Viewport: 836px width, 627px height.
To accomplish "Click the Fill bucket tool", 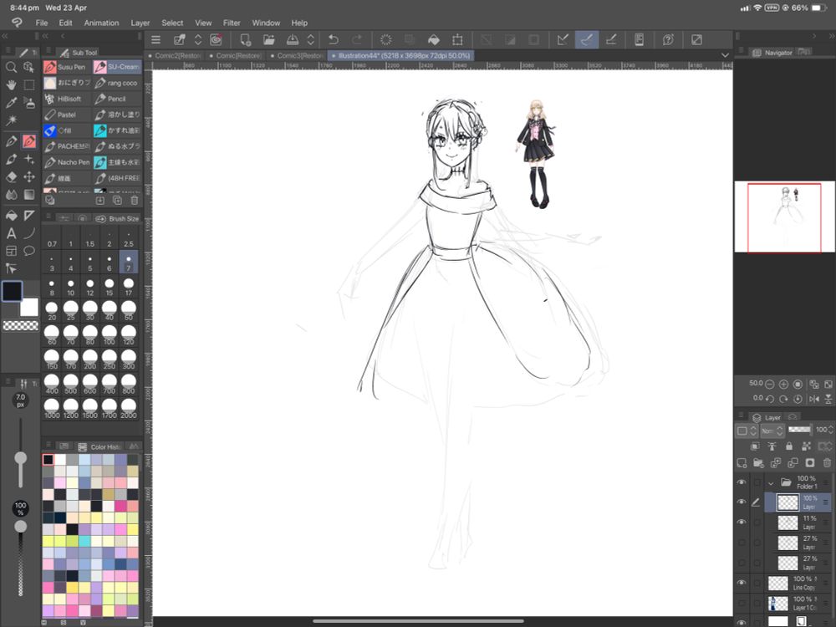I will tap(11, 215).
